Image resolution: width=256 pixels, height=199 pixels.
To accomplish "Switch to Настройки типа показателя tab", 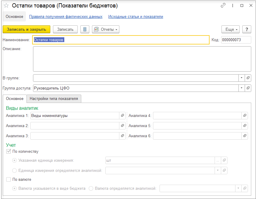I will click(54, 99).
